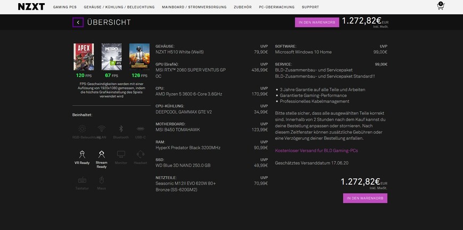Click the 79,90€ case price
The image size is (463, 230).
pos(261,52)
